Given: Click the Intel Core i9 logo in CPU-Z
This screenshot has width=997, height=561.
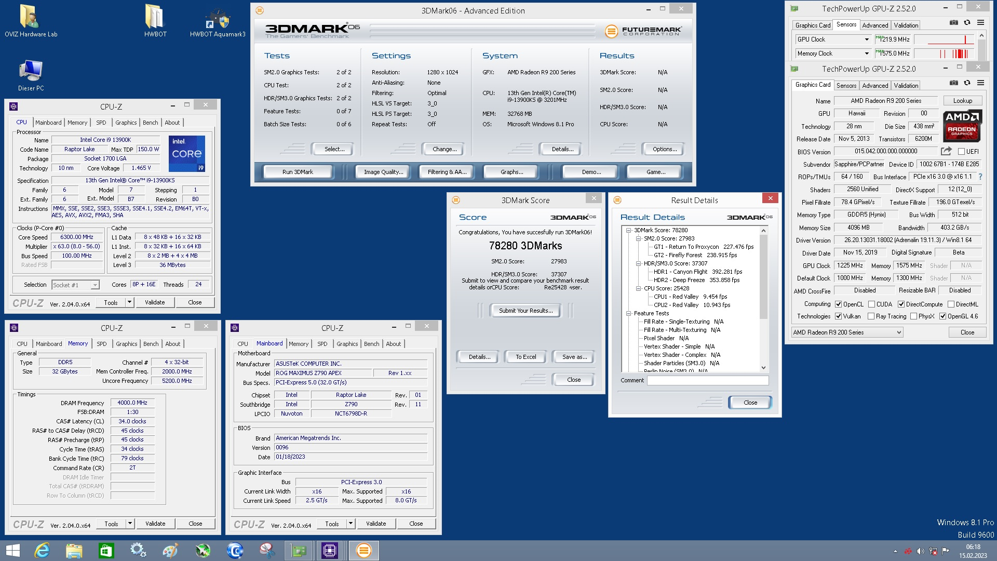Looking at the screenshot, I should pos(187,154).
